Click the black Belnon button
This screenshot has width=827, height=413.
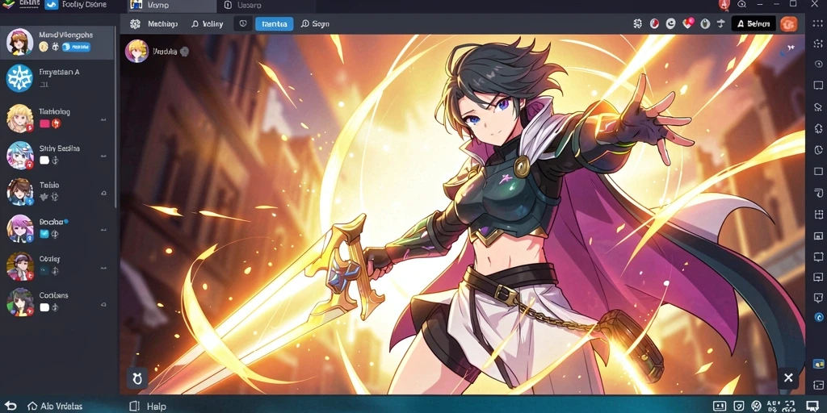pos(754,23)
